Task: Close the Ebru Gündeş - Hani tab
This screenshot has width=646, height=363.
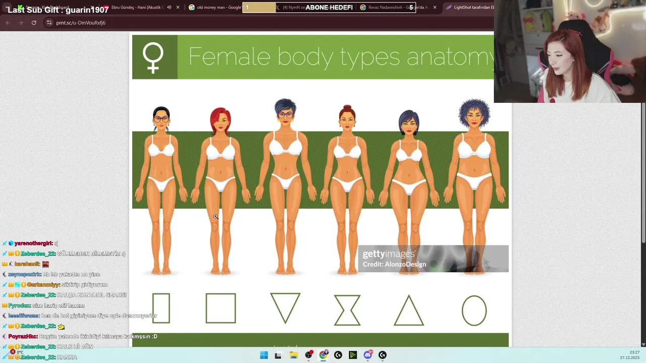Action: [178, 8]
